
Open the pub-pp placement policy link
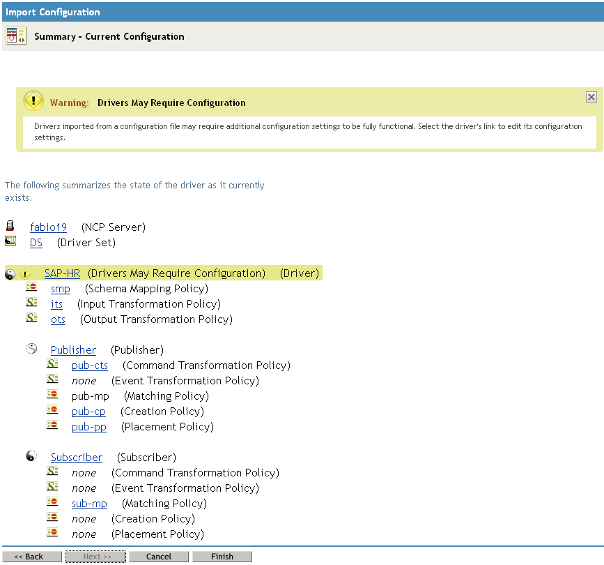[88, 427]
